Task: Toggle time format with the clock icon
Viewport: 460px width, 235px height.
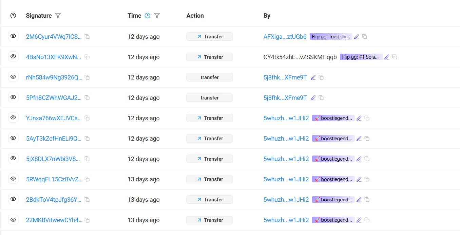Action: point(147,16)
